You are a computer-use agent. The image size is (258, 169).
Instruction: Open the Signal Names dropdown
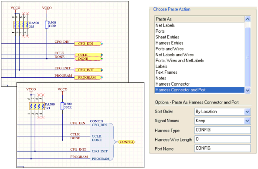click(247, 121)
